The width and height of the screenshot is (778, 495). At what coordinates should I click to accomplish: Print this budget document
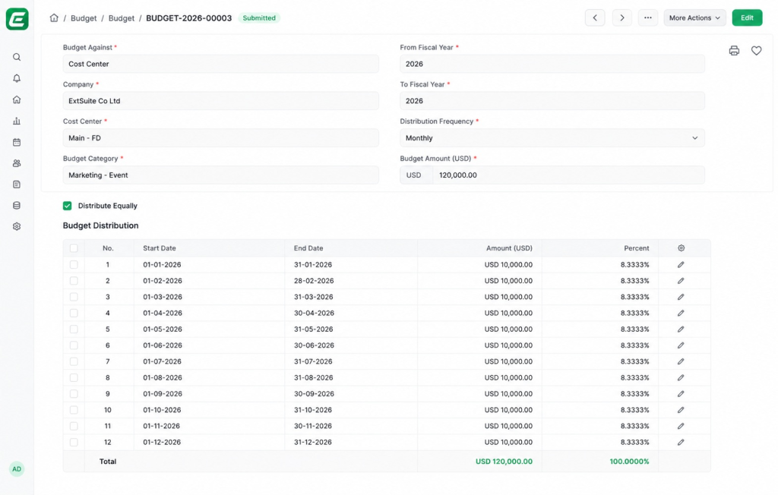(734, 51)
